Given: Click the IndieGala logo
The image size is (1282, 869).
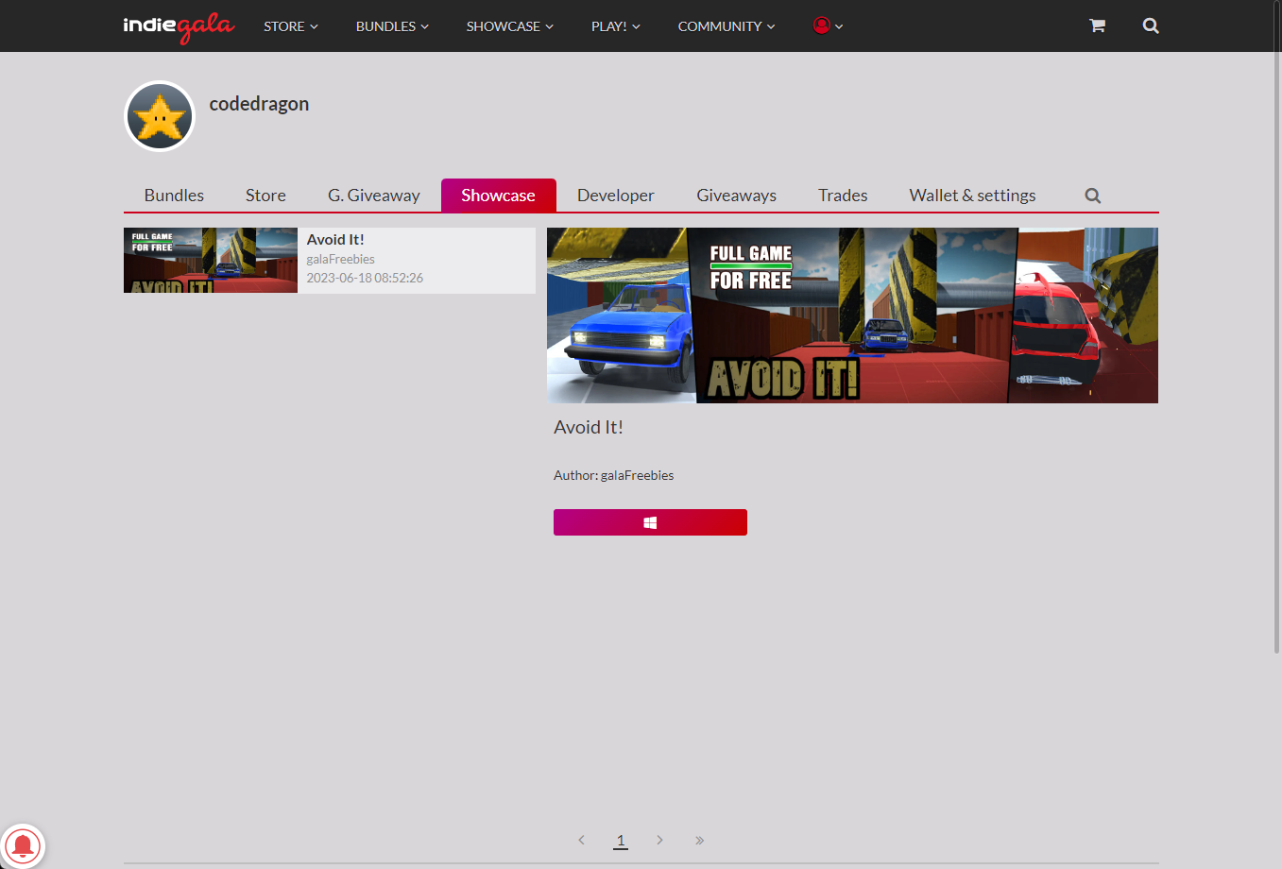Looking at the screenshot, I should pos(179,26).
